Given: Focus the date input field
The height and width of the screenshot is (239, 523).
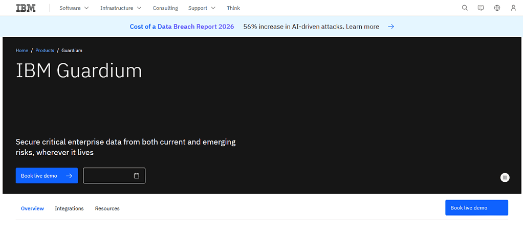Looking at the screenshot, I should click(114, 176).
